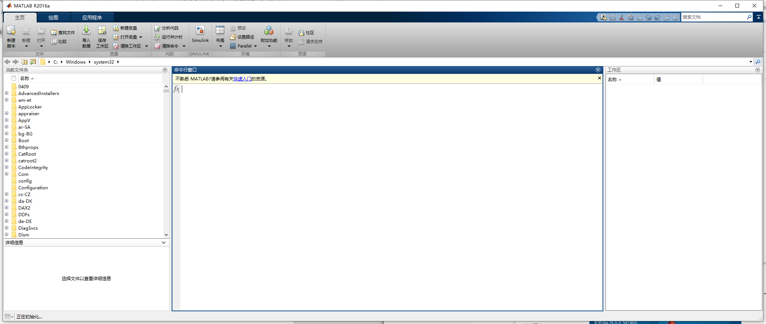This screenshot has width=766, height=324.
Task: Select the 0409 folder
Action: [x=24, y=87]
